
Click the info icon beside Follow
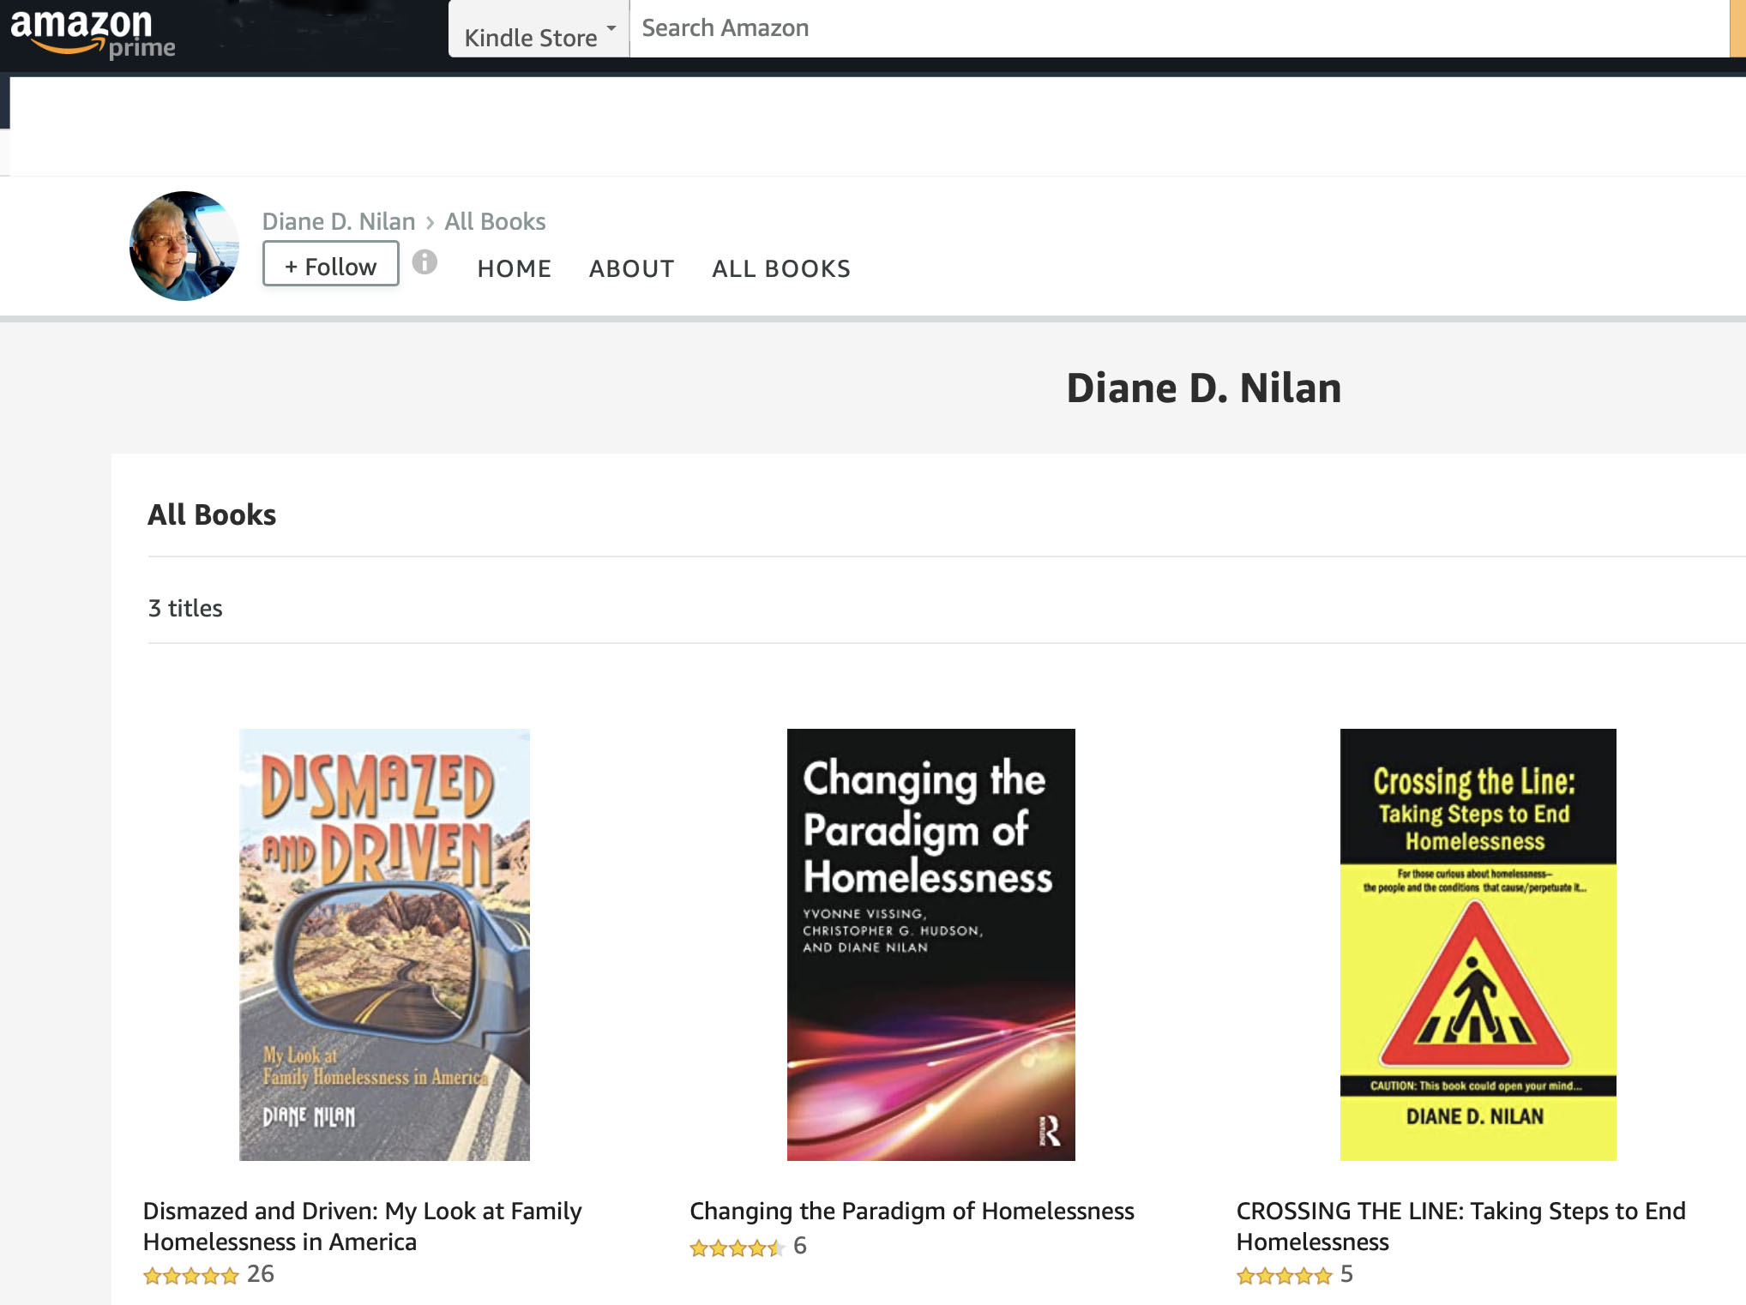424,262
